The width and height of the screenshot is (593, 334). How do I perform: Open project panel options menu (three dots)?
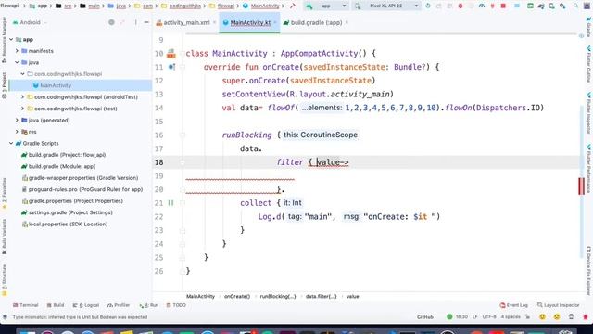pyautogui.click(x=136, y=22)
